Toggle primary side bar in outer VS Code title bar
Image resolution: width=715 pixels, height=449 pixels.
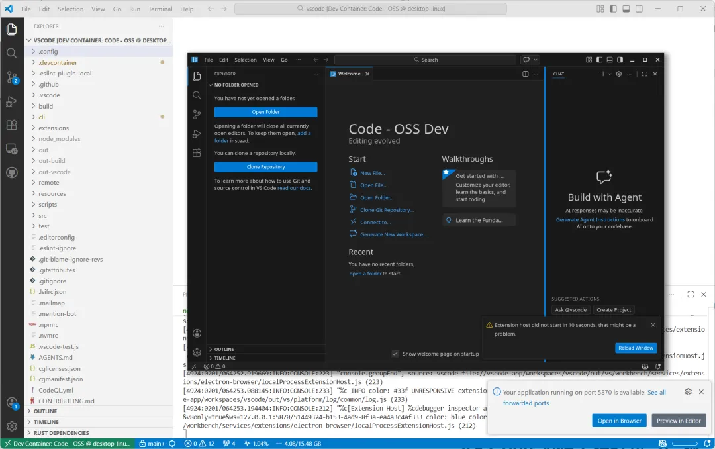[x=613, y=9]
